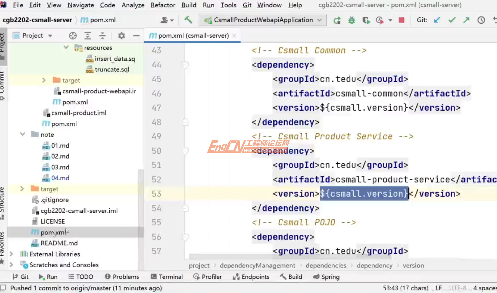497x293 pixels.
Task: Commit changes with Git checkmark icon
Action: click(452, 20)
